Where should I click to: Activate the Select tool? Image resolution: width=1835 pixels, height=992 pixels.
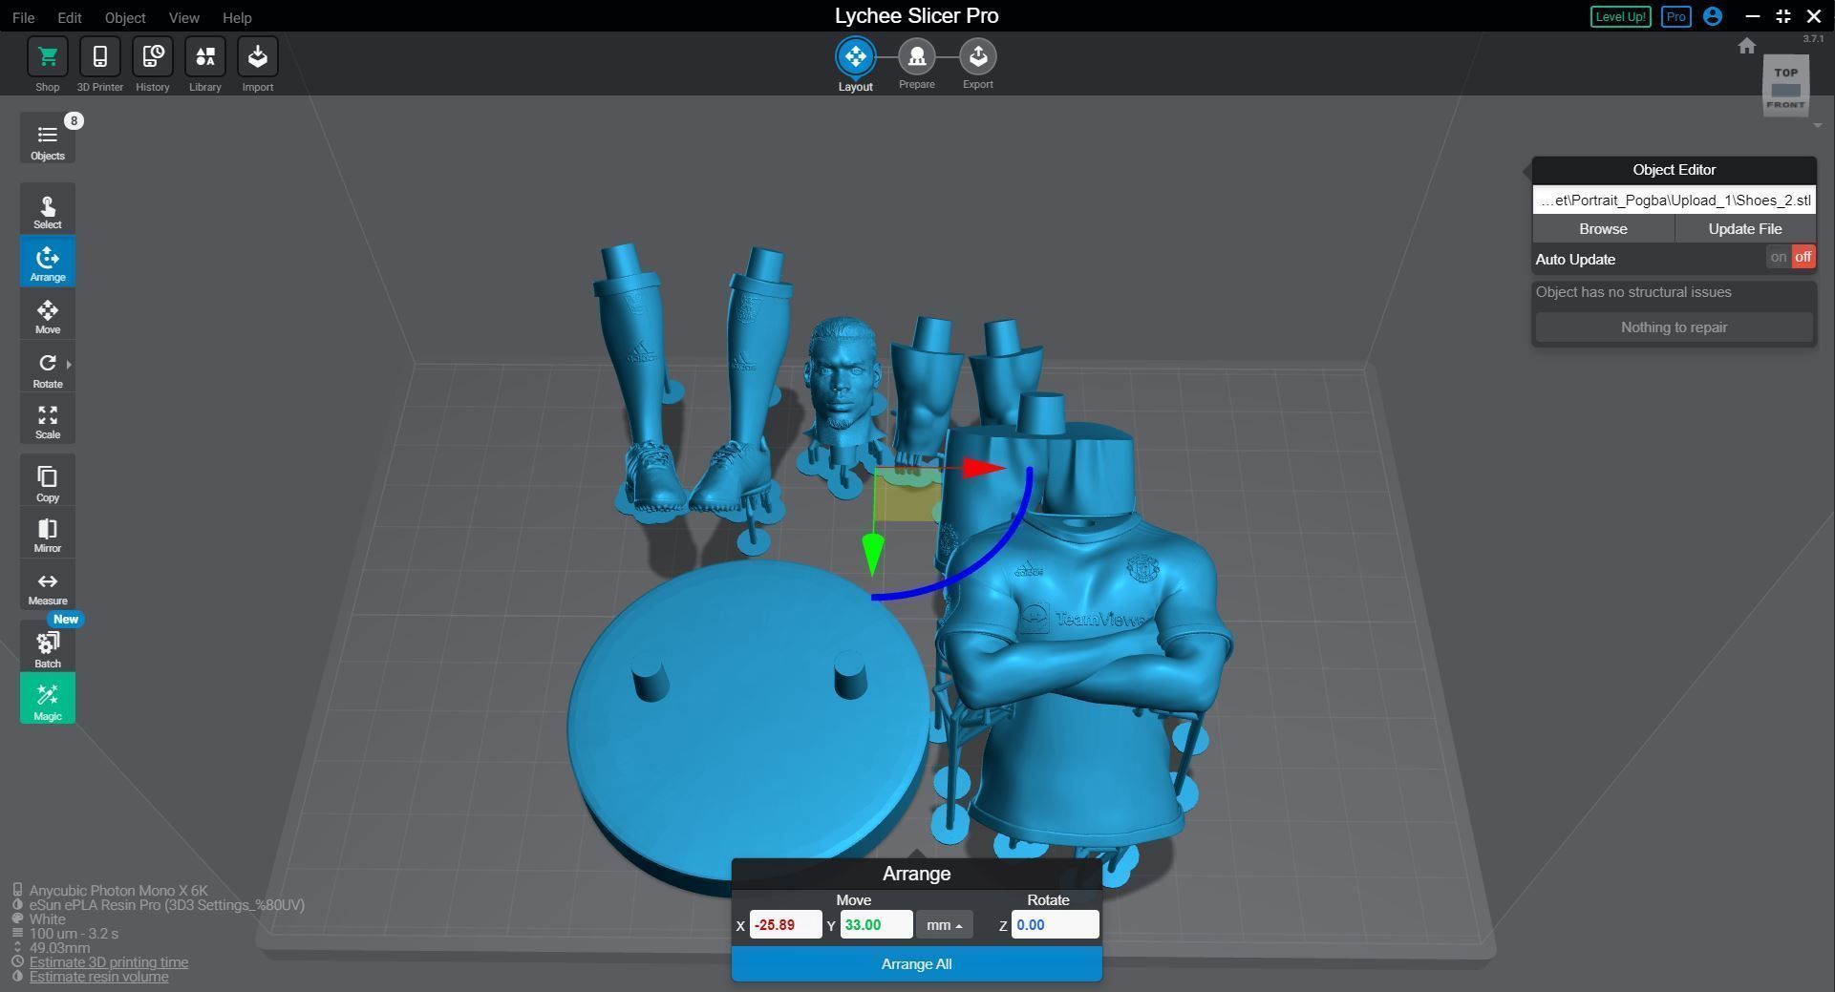47,209
